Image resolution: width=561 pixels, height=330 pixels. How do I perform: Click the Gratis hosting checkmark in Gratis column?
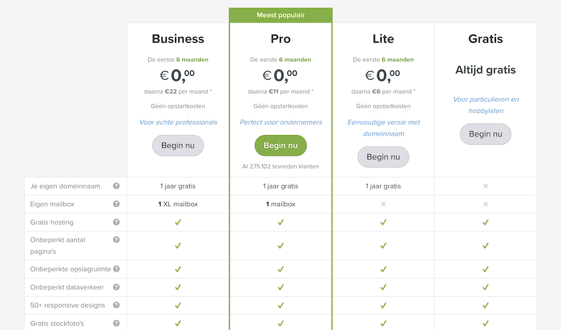485,222
